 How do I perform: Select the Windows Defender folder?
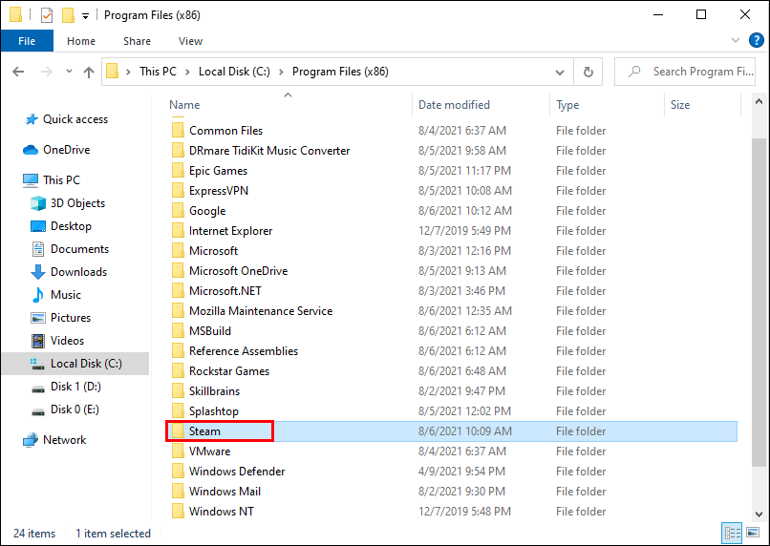451,472
